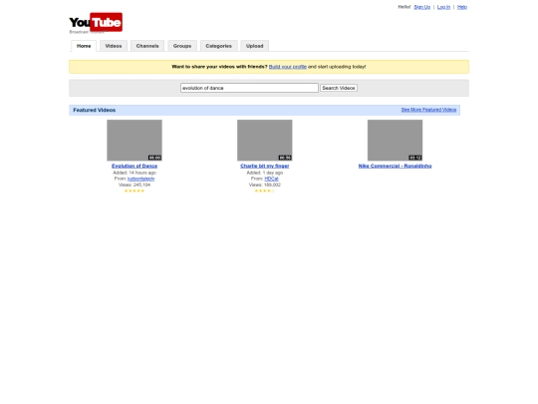Open the Home tab
Viewport: 538px width, 404px height.
coord(84,46)
